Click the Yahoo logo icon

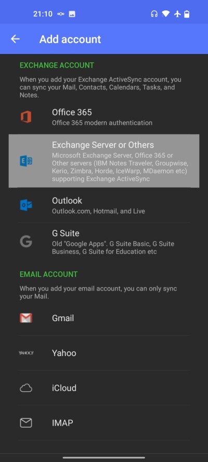(x=26, y=353)
